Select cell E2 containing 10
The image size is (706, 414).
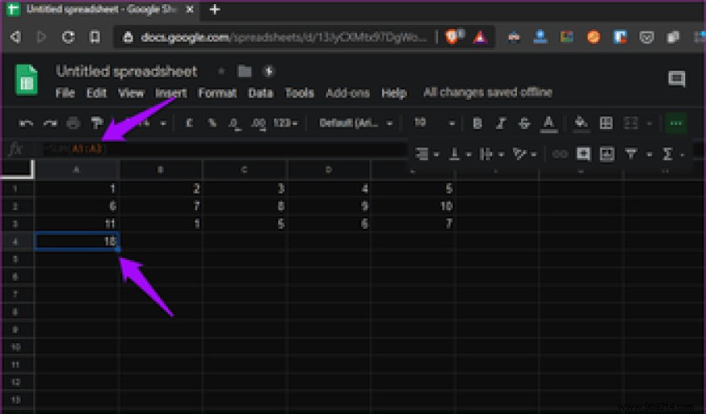413,207
